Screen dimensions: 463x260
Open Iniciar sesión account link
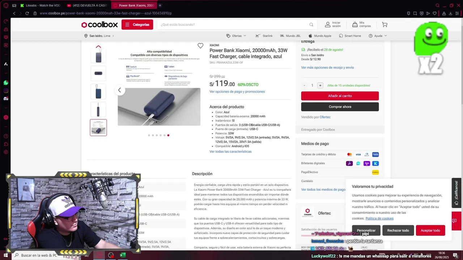333,25
